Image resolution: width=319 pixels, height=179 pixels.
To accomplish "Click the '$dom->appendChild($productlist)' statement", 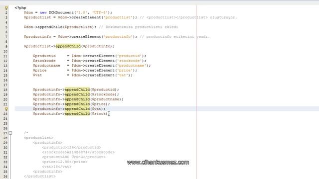I will [60, 27].
